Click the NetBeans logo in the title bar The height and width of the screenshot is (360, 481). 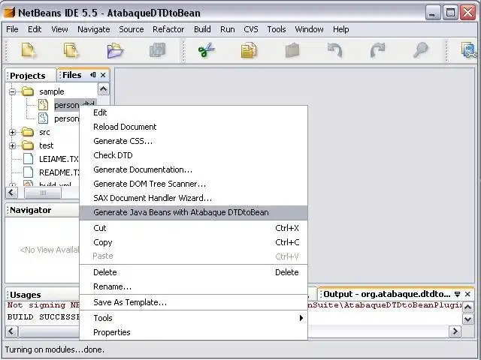pos(10,13)
